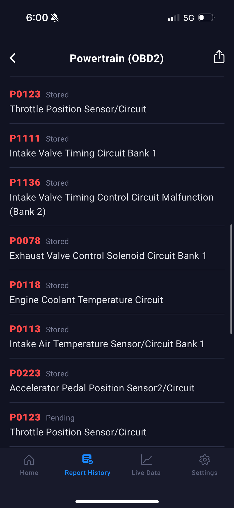The width and height of the screenshot is (234, 508).
Task: Tap the silent bell icon near the clock
Action: tap(55, 18)
